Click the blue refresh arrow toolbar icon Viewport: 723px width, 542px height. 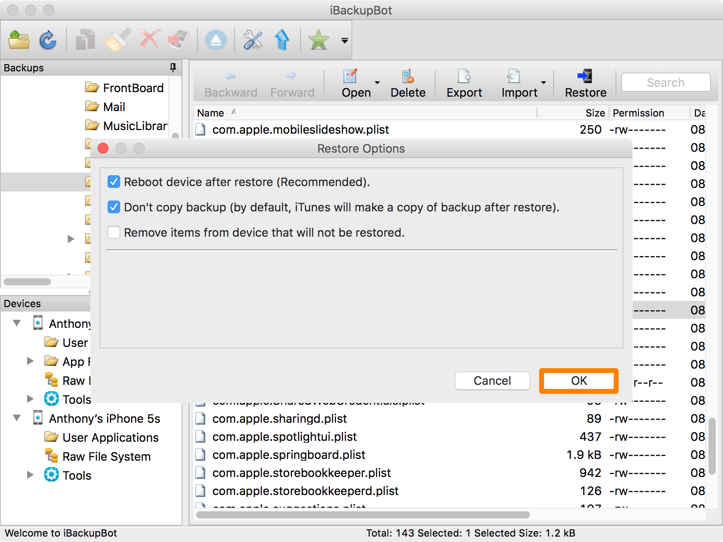pos(47,40)
